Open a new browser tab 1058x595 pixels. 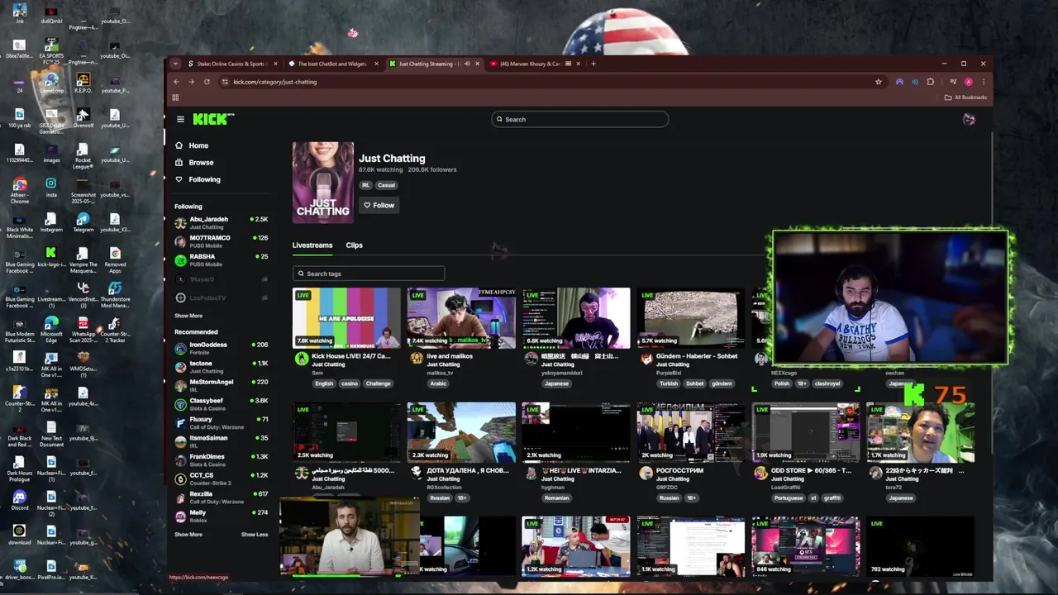click(593, 64)
